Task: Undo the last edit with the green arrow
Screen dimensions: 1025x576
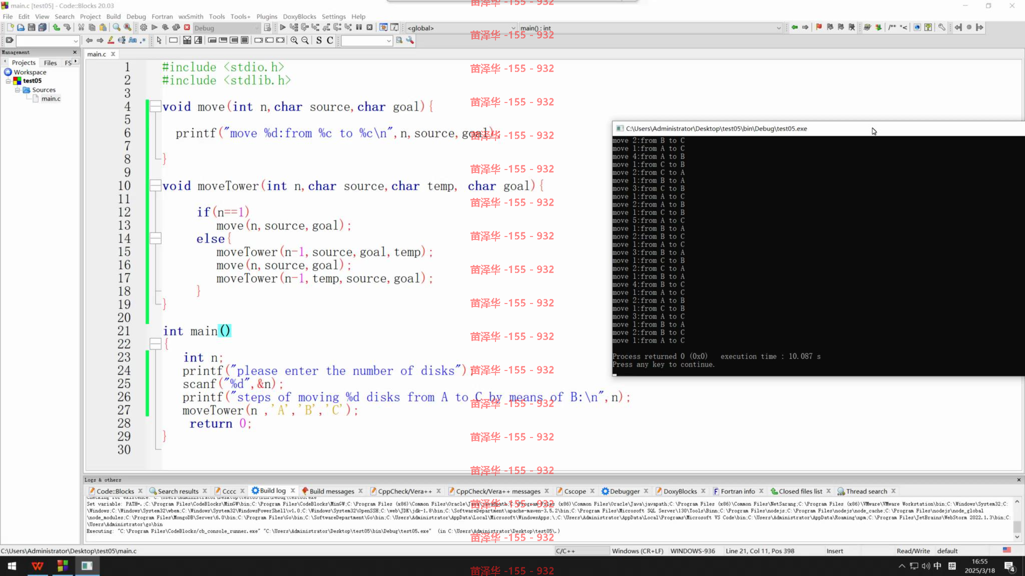Action: 56,27
